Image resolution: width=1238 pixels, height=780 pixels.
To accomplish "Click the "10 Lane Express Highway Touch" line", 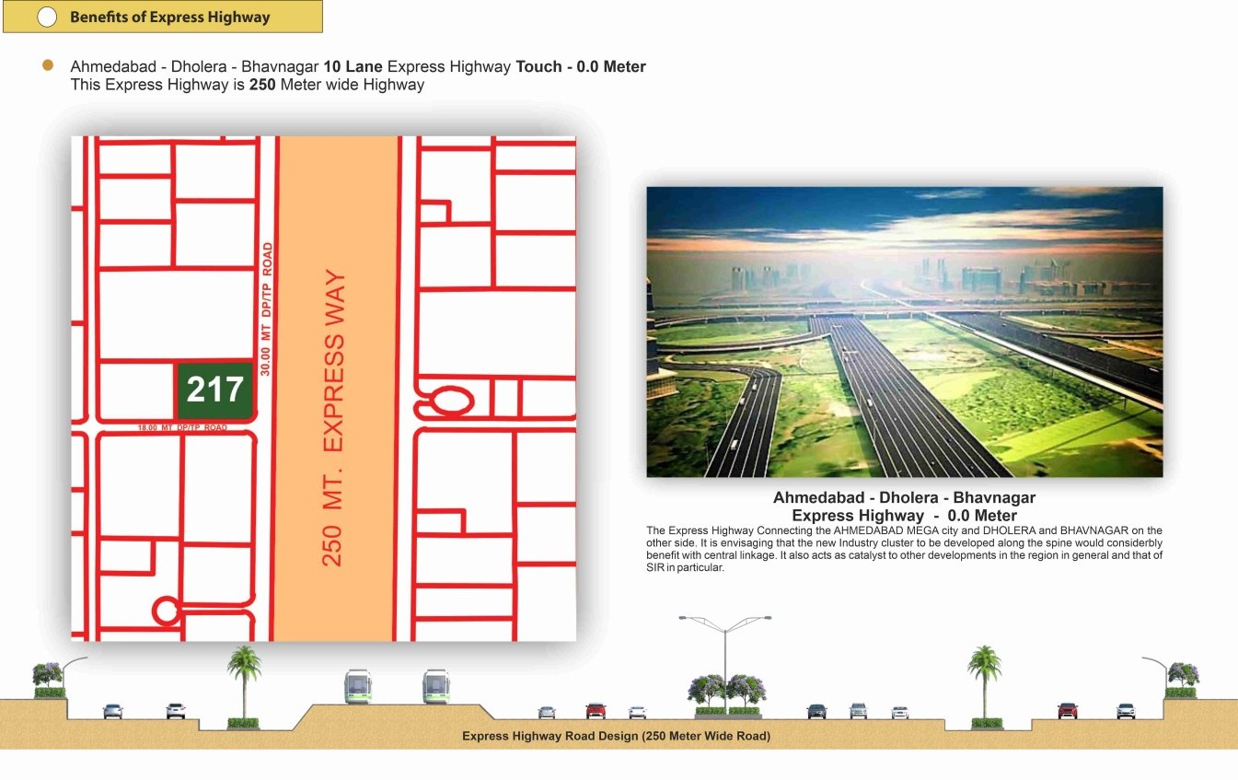I will 358,66.
